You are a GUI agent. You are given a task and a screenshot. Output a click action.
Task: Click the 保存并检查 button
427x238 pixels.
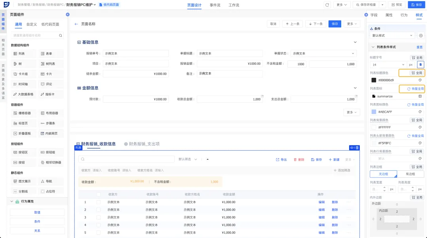366,5
